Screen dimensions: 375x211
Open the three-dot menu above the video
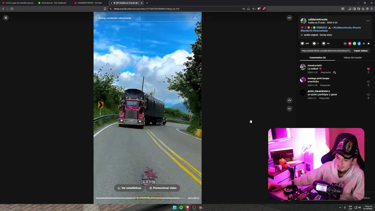[289, 18]
